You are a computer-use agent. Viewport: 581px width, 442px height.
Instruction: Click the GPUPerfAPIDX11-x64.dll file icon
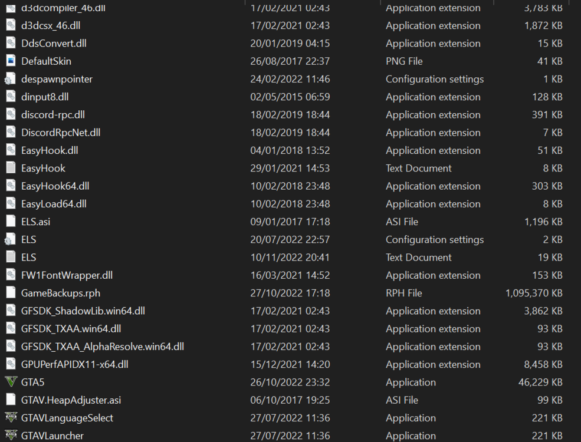coord(11,364)
